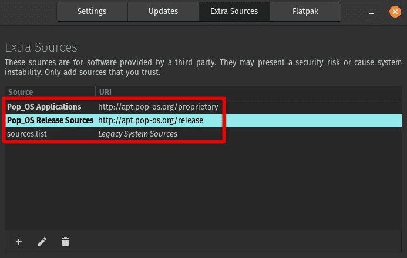407x258 pixels.
Task: Select the Pop_OS Release Sources row
Action: point(203,120)
